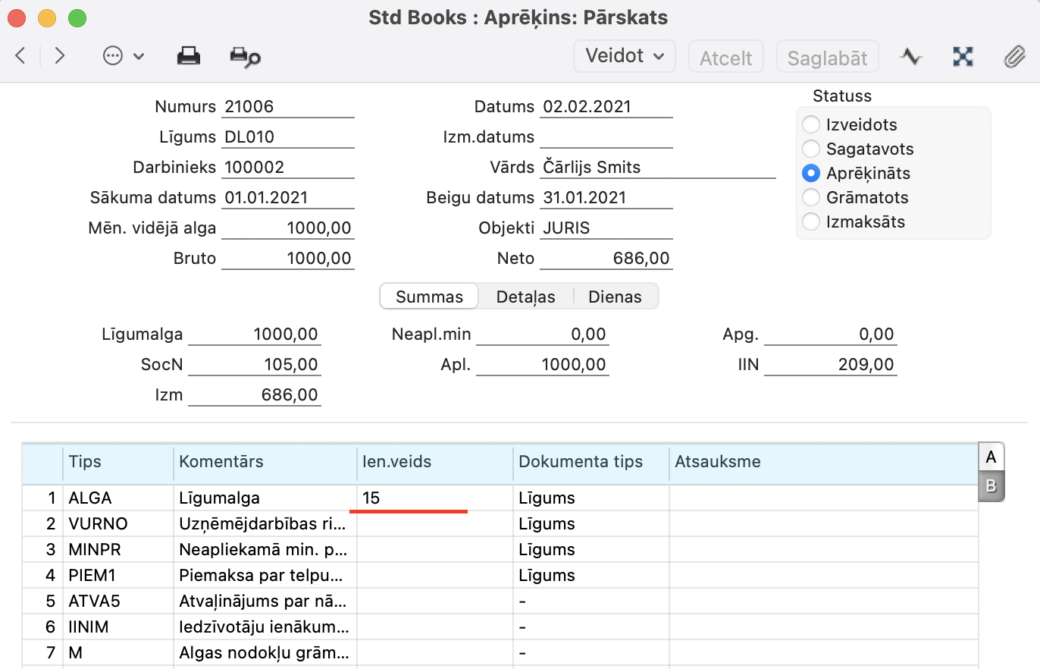The height and width of the screenshot is (669, 1040).
Task: Expand the Veidot dropdown
Action: [625, 56]
